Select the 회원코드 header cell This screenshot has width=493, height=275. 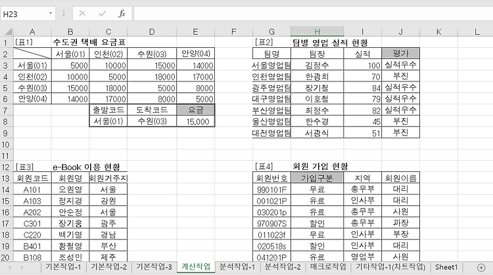[32, 178]
